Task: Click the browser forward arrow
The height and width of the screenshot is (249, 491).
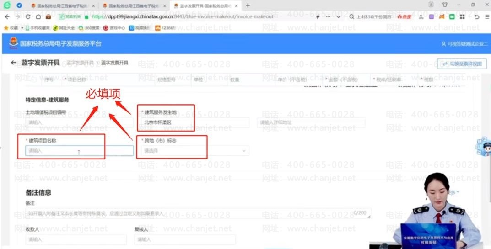Action: (17, 16)
